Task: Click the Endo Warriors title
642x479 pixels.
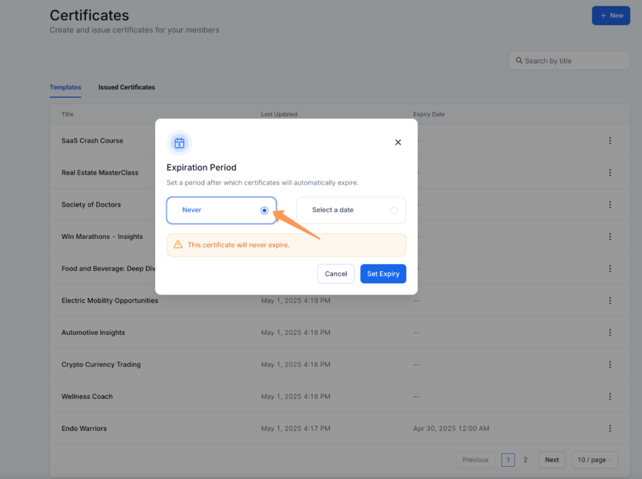Action: click(84, 428)
